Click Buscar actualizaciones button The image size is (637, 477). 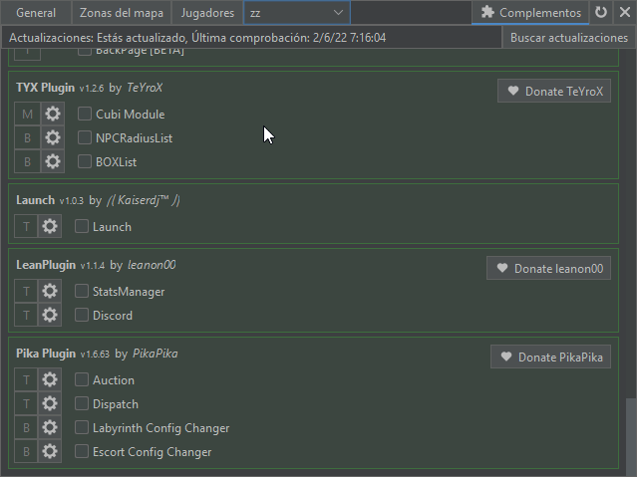(568, 38)
